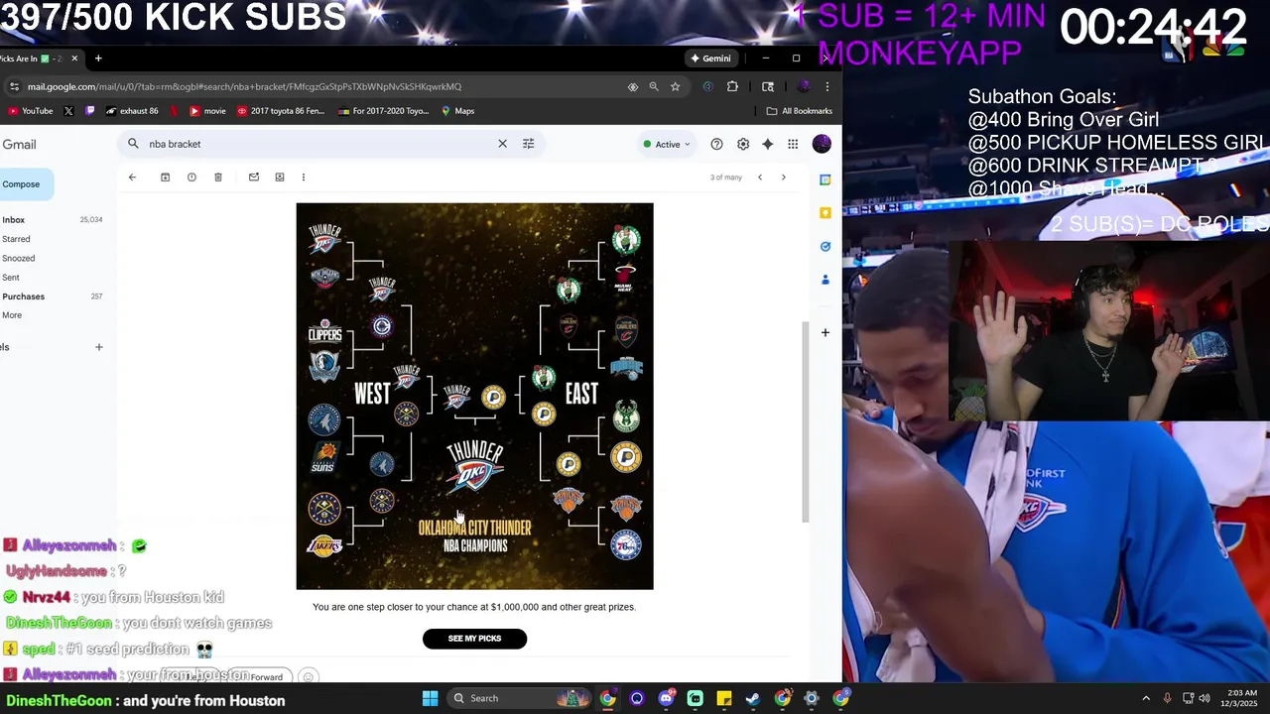
Task: Click the magnifier icon in the Gmail search box
Action: pos(133,144)
